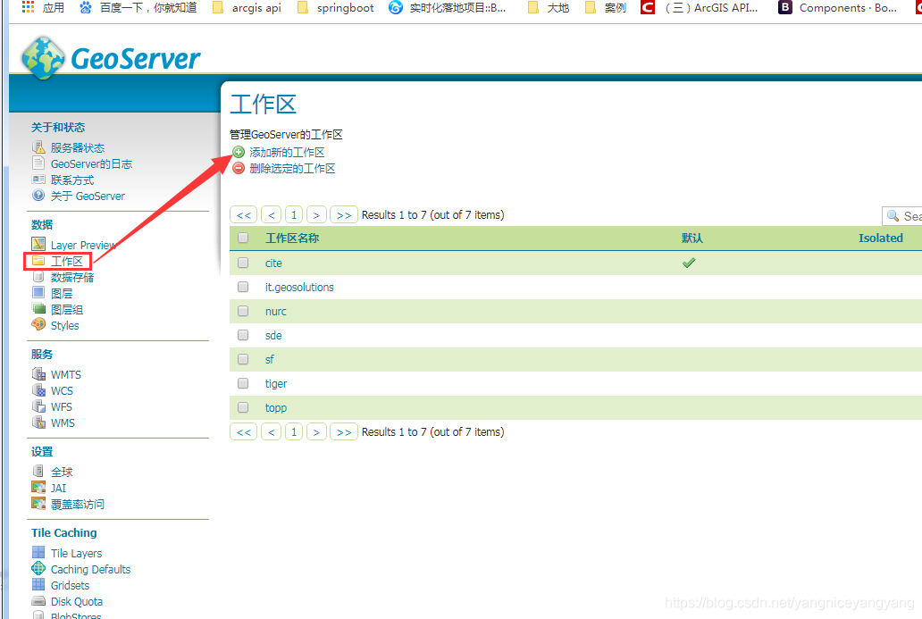Click the WMS service icon
The image size is (922, 619).
click(x=38, y=422)
